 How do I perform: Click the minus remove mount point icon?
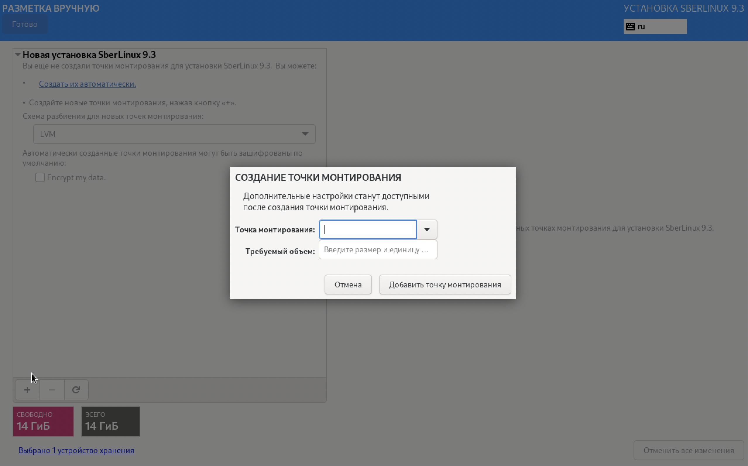point(52,390)
